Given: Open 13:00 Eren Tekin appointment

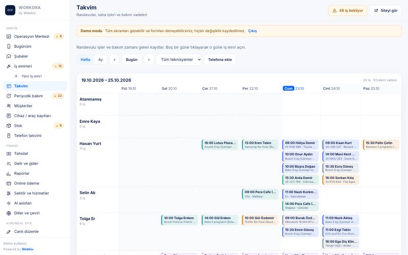Looking at the screenshot, I should point(260,144).
